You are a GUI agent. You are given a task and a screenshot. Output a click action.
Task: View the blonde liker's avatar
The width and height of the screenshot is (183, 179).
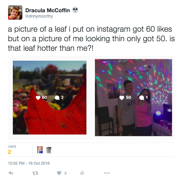tap(40, 150)
